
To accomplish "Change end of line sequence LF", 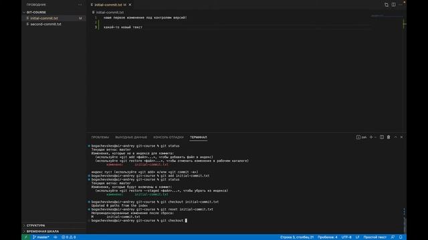I will point(357,237).
